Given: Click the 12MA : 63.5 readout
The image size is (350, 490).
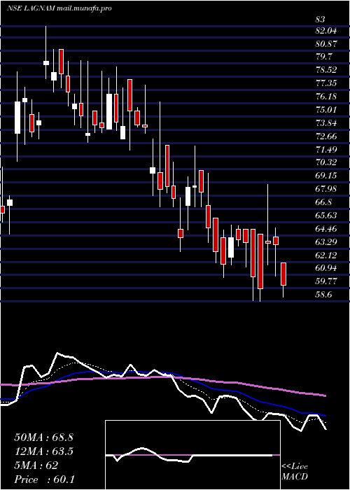Looking at the screenshot, I should (43, 451).
